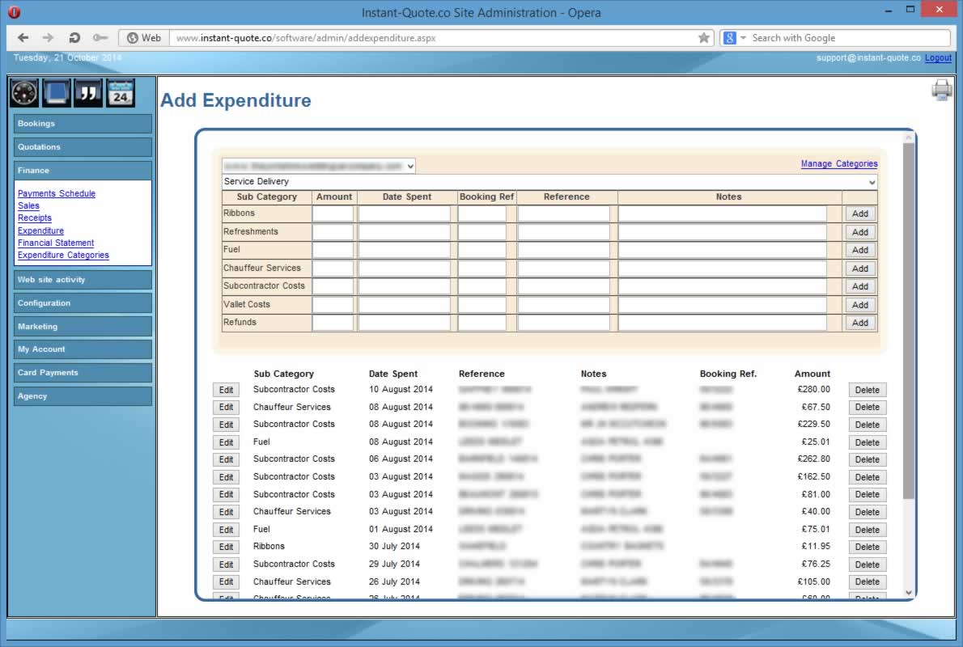Click the Manage Categories link
The image size is (963, 647).
838,163
